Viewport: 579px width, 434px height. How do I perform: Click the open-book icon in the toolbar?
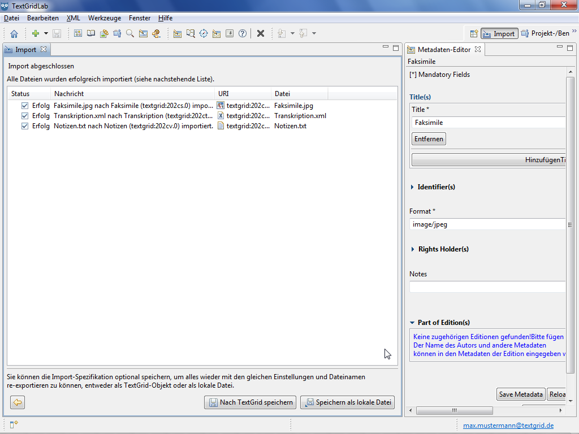(x=91, y=33)
